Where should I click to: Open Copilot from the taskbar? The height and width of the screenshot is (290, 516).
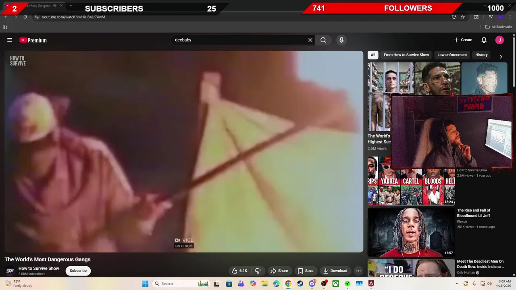[x=253, y=284]
